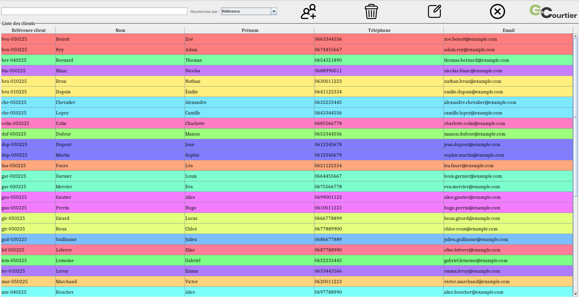The width and height of the screenshot is (579, 297).
Task: Select the colin-050225 reference cell
Action: [16, 123]
